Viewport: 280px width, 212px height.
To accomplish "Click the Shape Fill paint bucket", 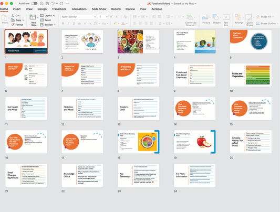I will click(258, 17).
